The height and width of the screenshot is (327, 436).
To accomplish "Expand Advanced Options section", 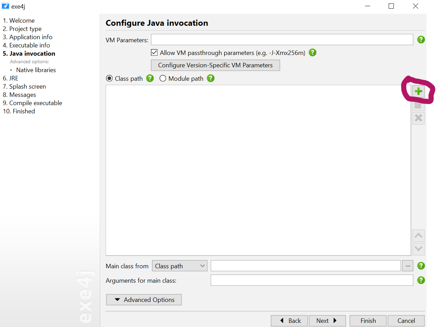I will pos(144,300).
